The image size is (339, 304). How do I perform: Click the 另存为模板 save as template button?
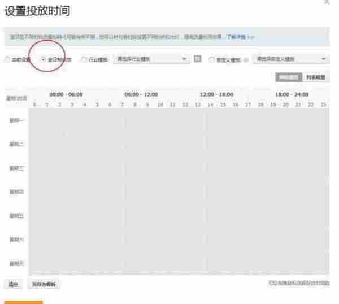44,284
